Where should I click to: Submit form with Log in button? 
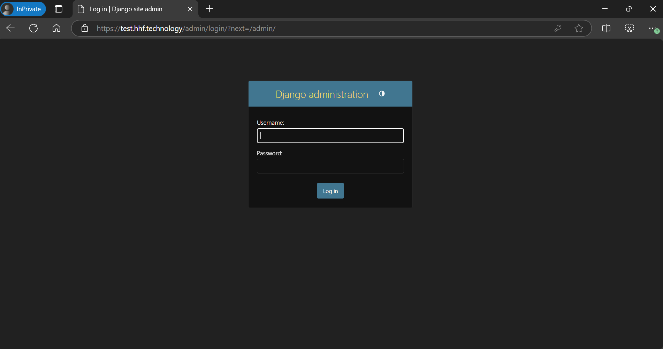click(x=330, y=191)
